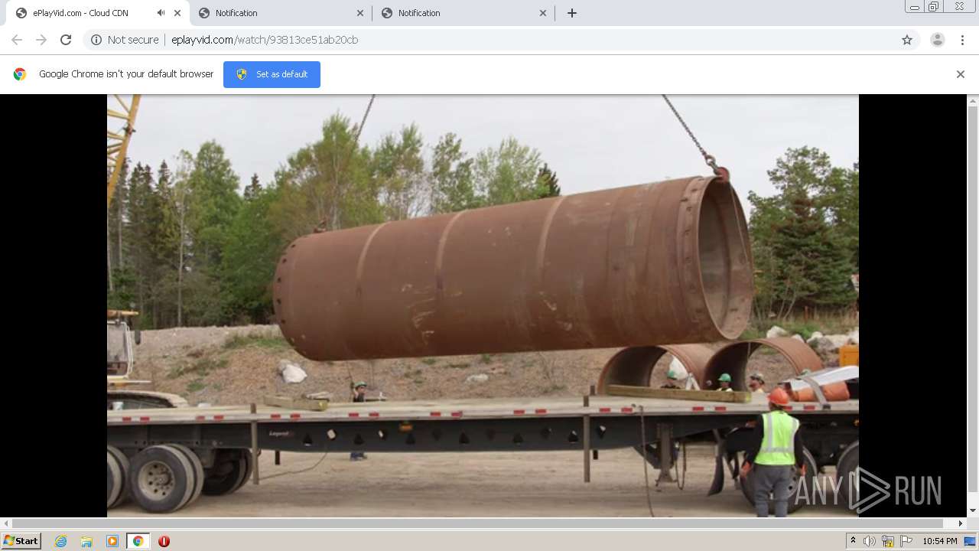The height and width of the screenshot is (551, 979).
Task: Dismiss the default browser infobar
Action: click(961, 74)
